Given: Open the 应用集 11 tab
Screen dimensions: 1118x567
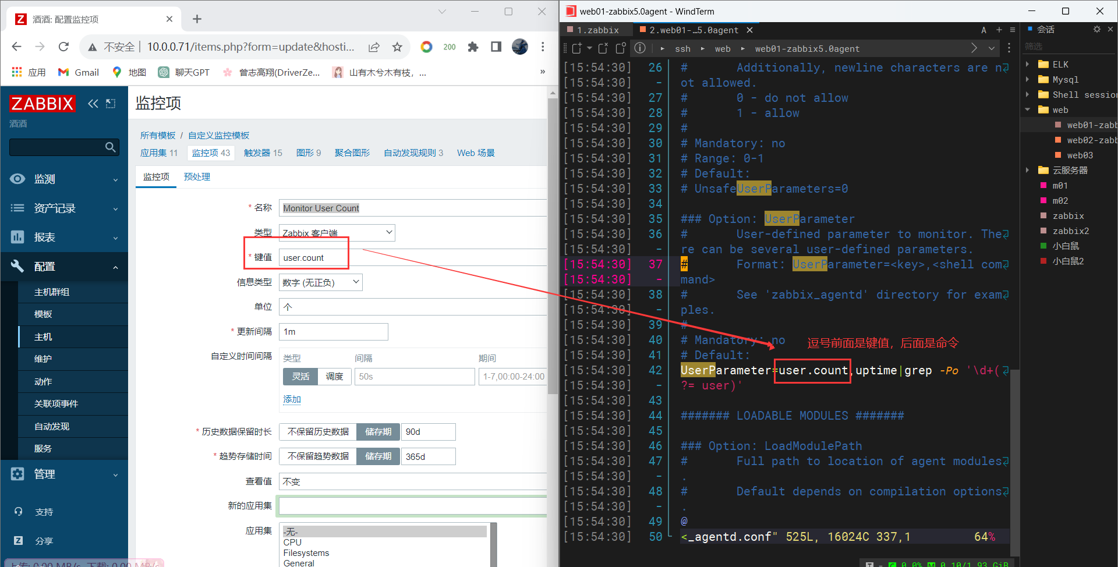Looking at the screenshot, I should pyautogui.click(x=158, y=153).
